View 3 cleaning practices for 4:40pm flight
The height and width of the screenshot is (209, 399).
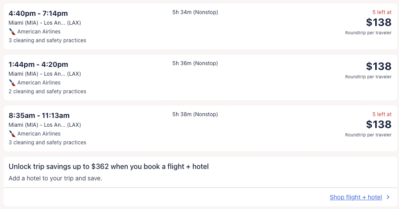pyautogui.click(x=47, y=40)
